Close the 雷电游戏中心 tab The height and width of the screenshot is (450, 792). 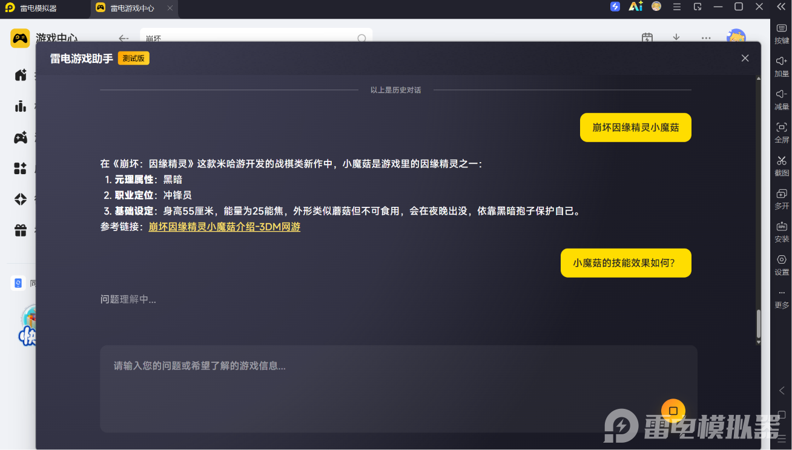[170, 8]
